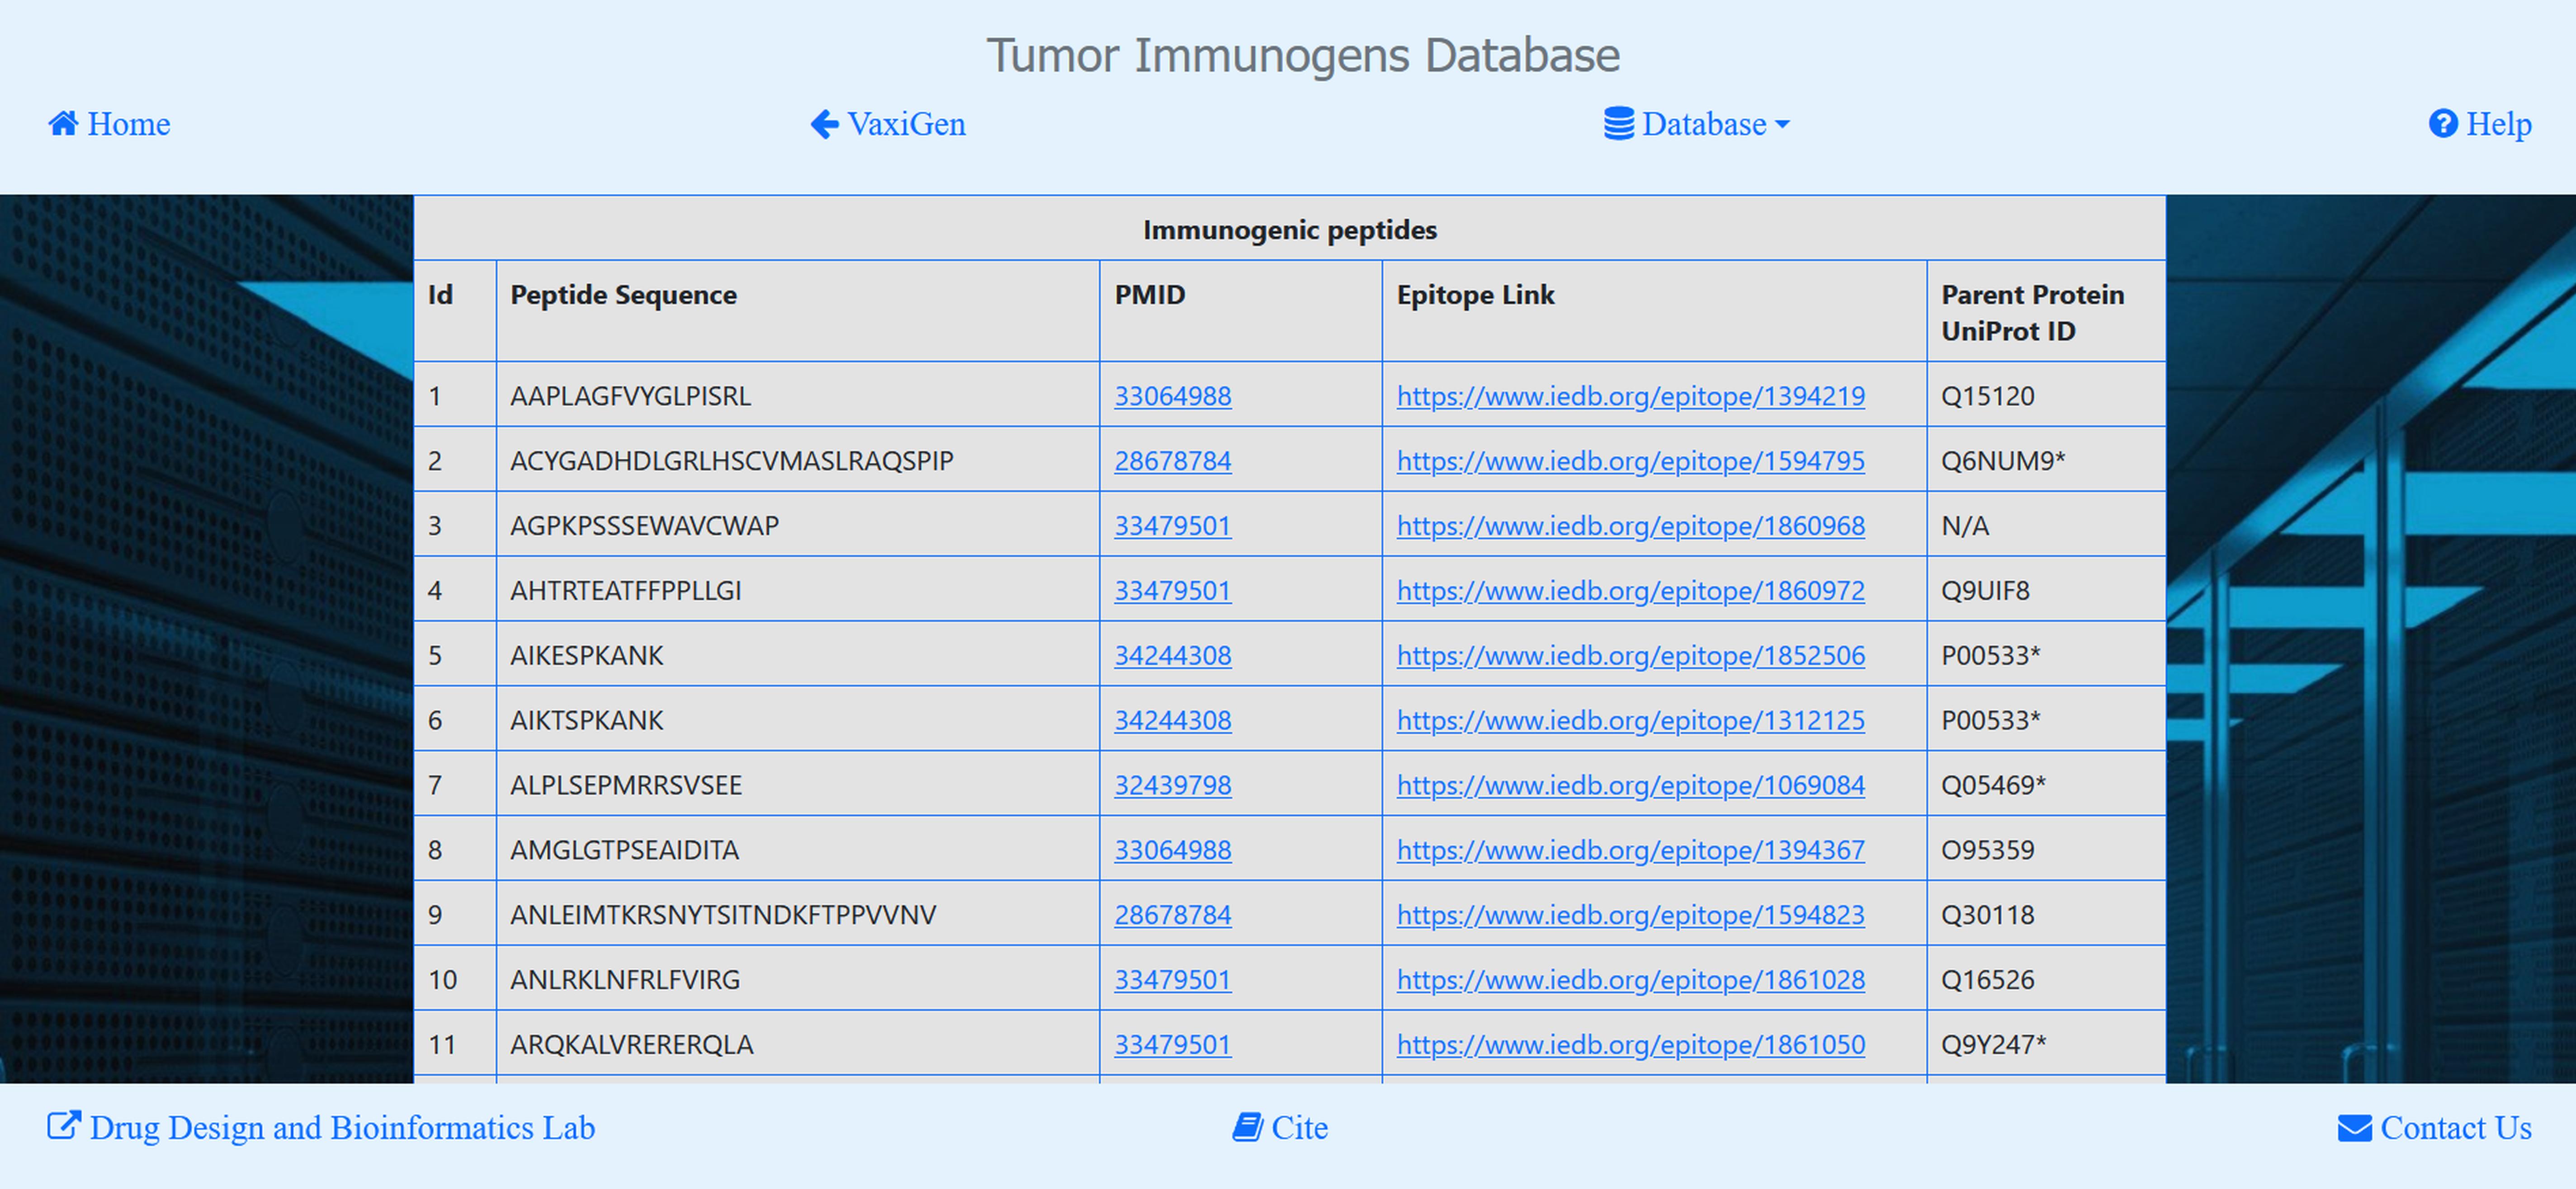This screenshot has width=2576, height=1189.
Task: Click the external link icon beside Drug Design Lab
Action: pyautogui.click(x=64, y=1126)
